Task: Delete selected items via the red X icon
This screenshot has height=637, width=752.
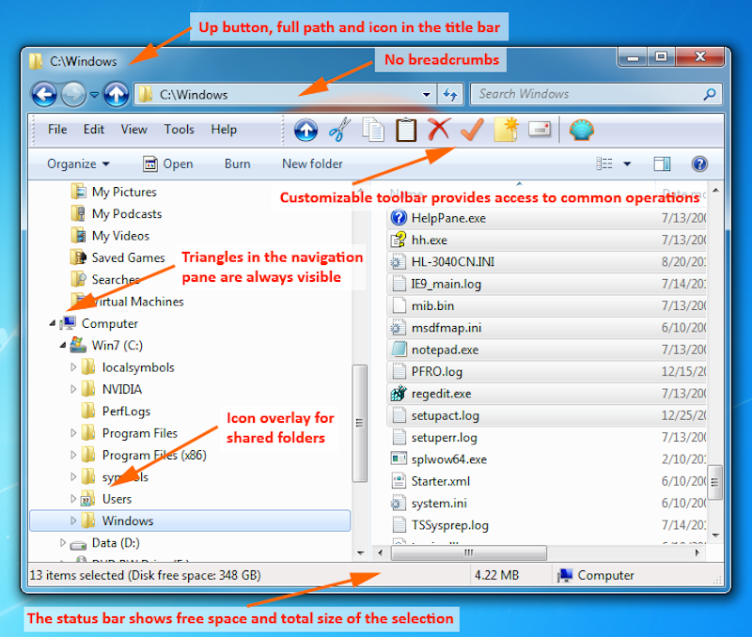Action: [439, 130]
